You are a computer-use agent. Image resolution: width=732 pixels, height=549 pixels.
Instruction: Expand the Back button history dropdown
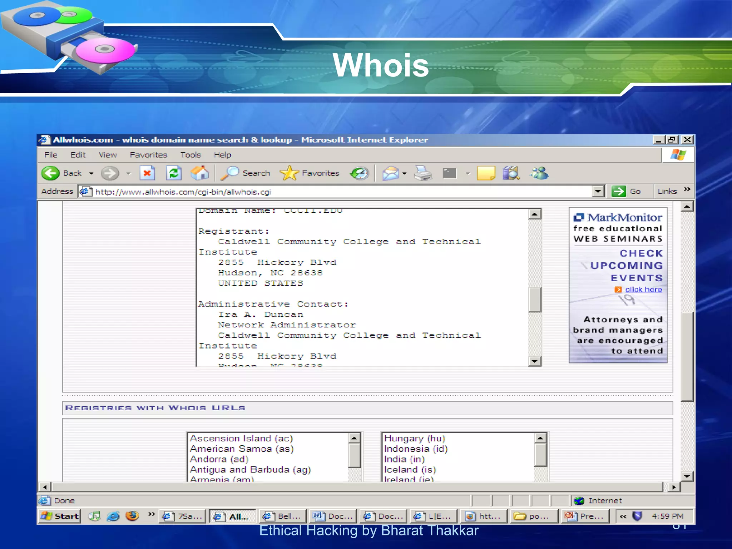(91, 173)
